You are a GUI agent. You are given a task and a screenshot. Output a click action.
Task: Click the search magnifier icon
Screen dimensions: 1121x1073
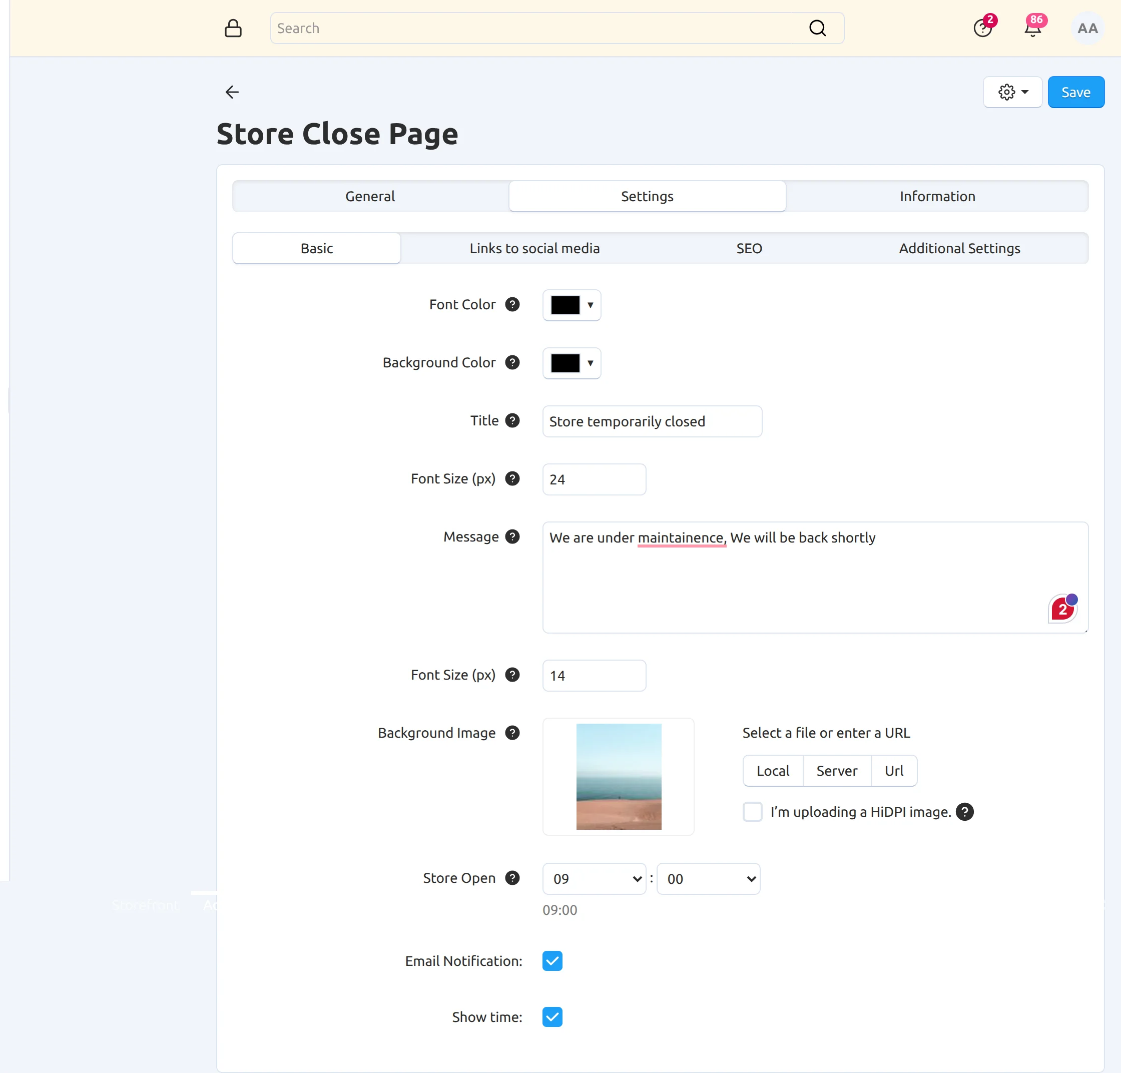coord(817,28)
